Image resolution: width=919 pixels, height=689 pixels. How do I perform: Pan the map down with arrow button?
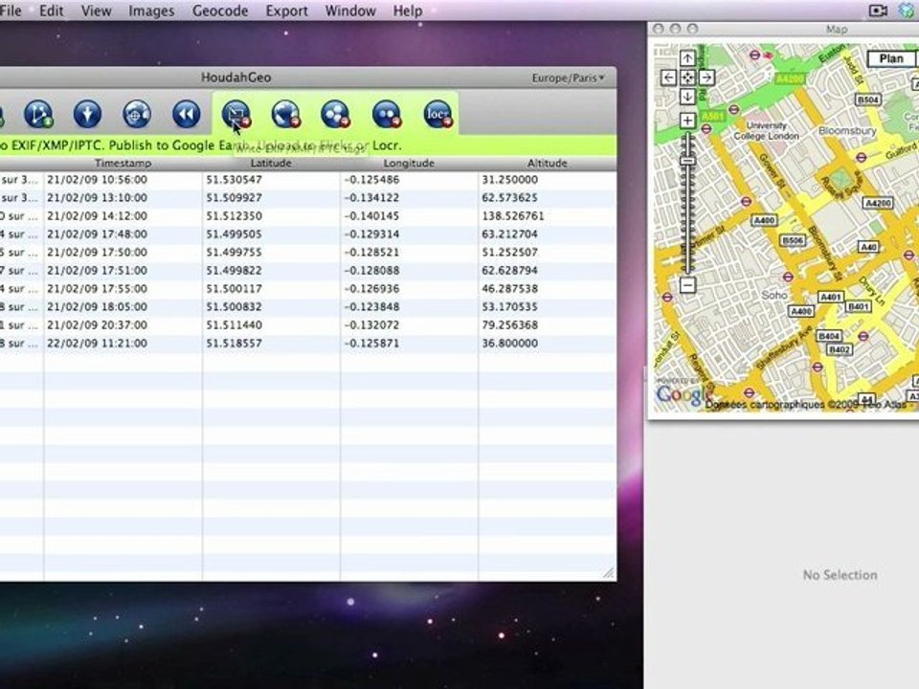(687, 96)
